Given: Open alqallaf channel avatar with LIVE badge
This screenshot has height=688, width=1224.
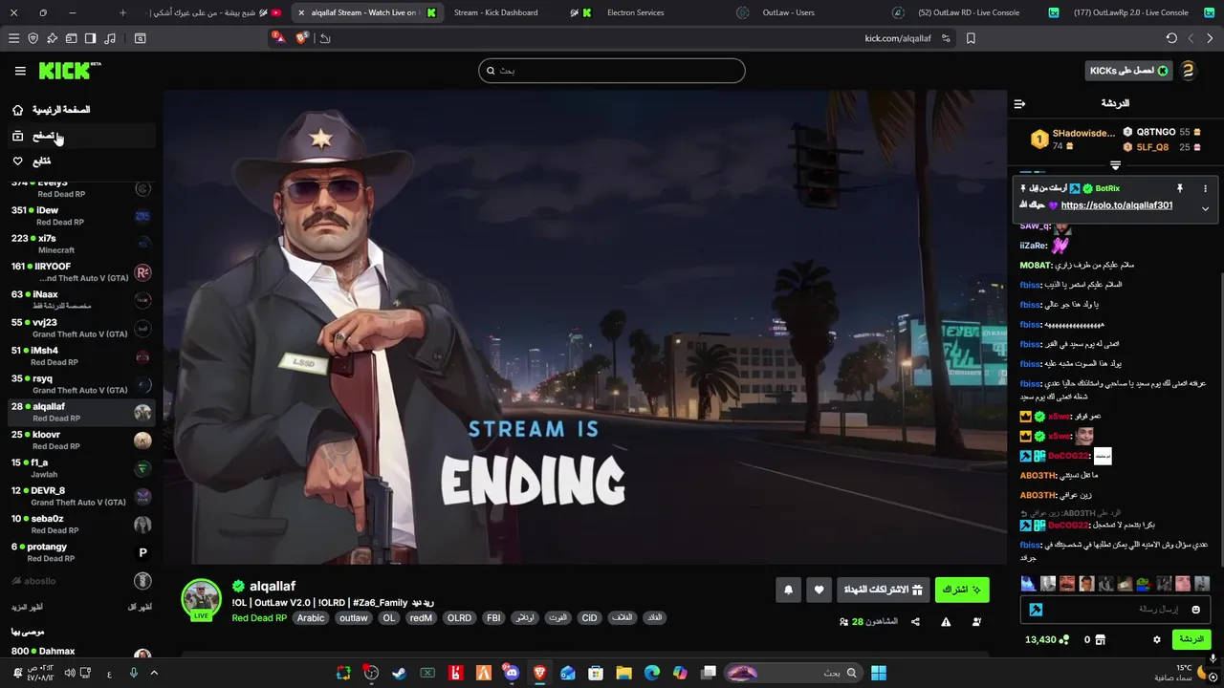Looking at the screenshot, I should (x=202, y=600).
